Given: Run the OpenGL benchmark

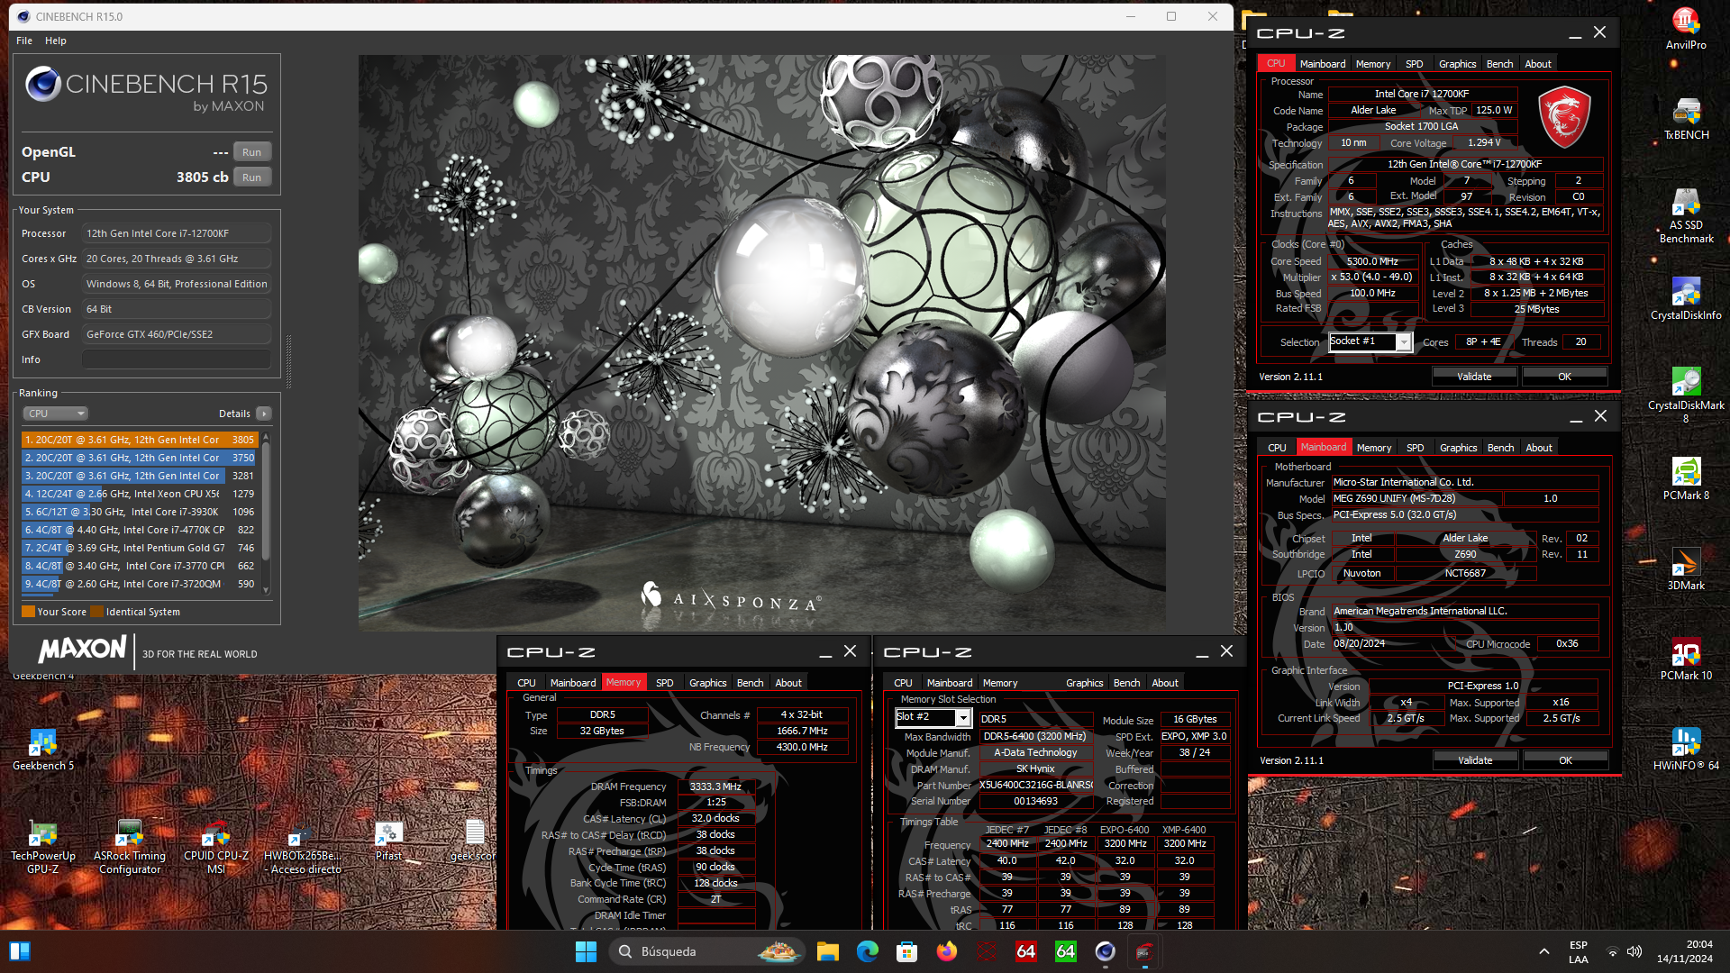Looking at the screenshot, I should (x=251, y=152).
